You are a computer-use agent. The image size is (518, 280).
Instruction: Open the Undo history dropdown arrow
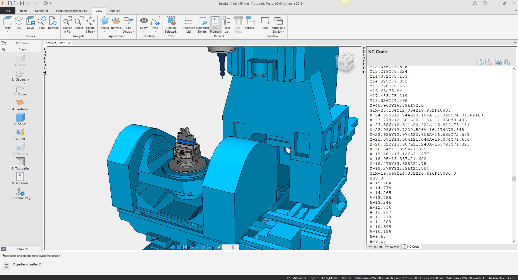(x=32, y=4)
